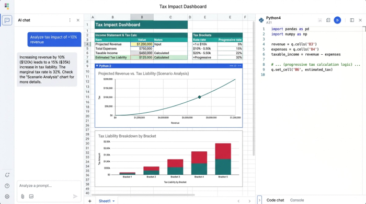Close the Python code editor
Screen dimensions: 366x204
coord(360,20)
